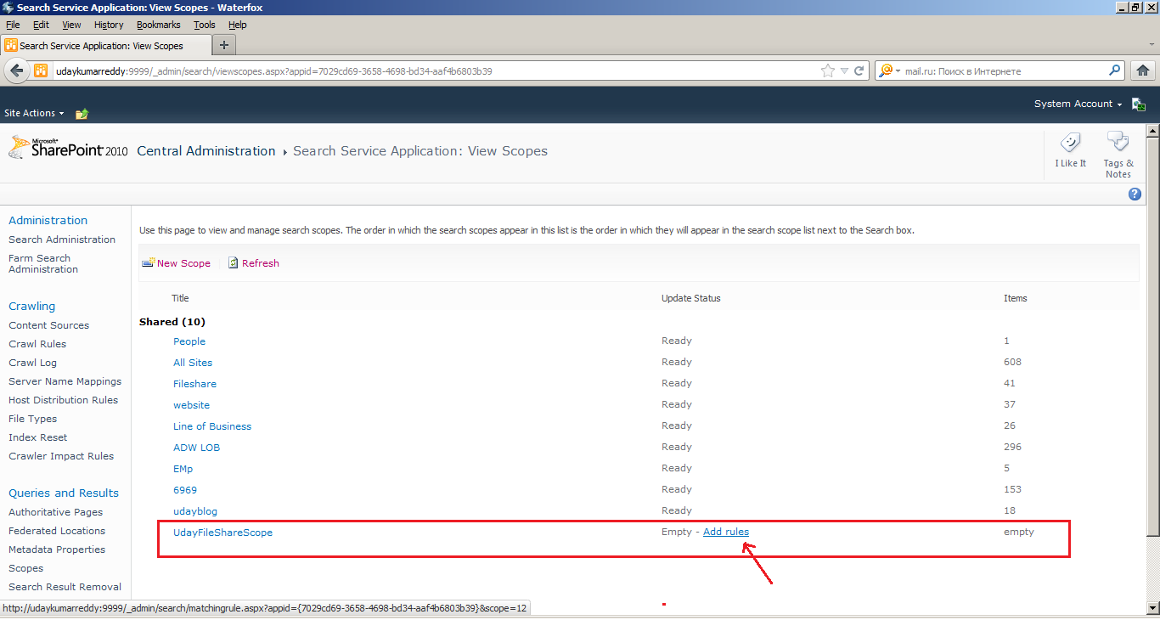
Task: Click the SharePoint 2010 logo
Action: point(68,148)
